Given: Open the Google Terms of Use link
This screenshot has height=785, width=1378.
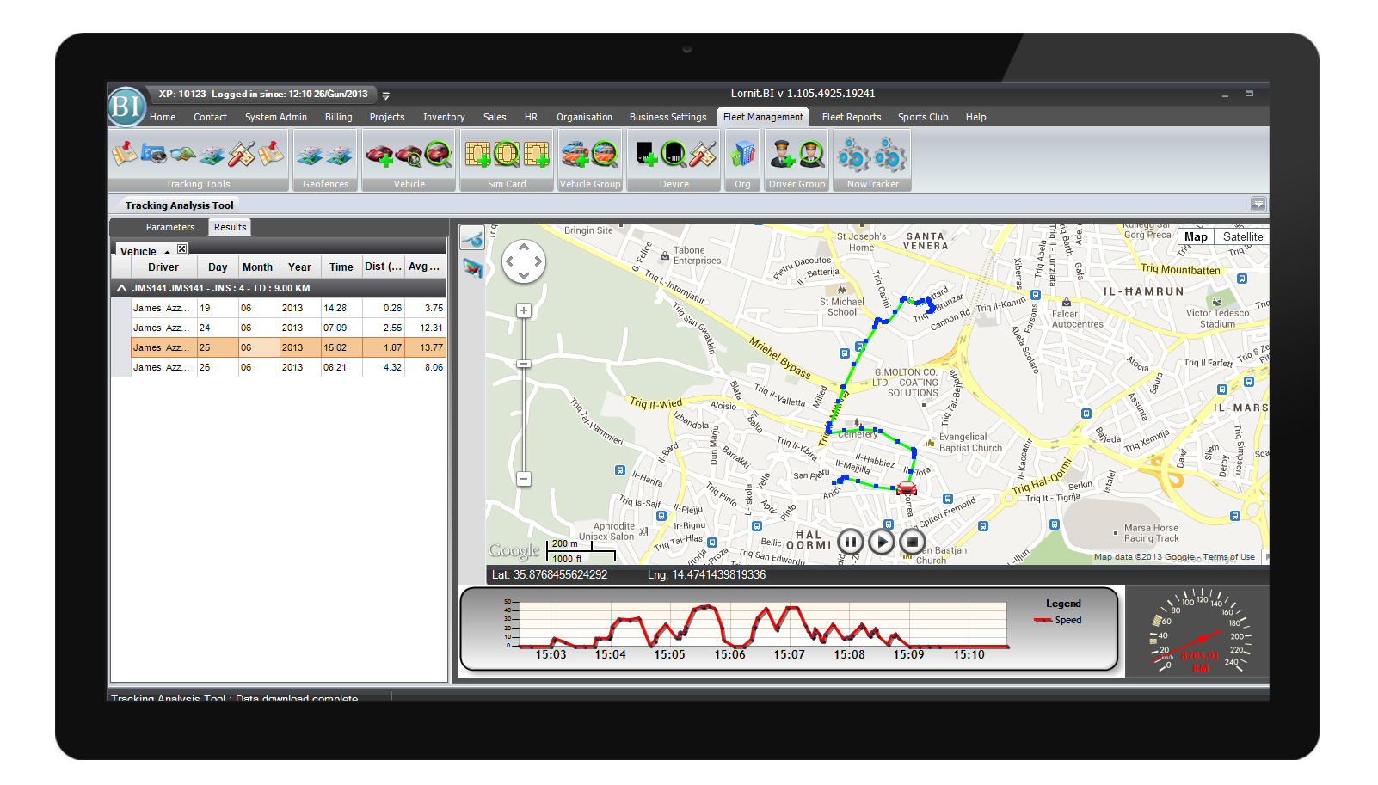Looking at the screenshot, I should click(1228, 557).
